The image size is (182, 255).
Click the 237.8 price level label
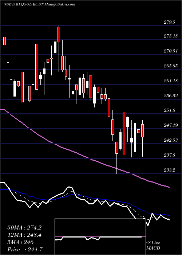pos(169,155)
